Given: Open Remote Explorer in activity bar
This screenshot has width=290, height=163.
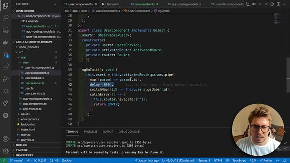Looking at the screenshot, I should click(5, 30).
